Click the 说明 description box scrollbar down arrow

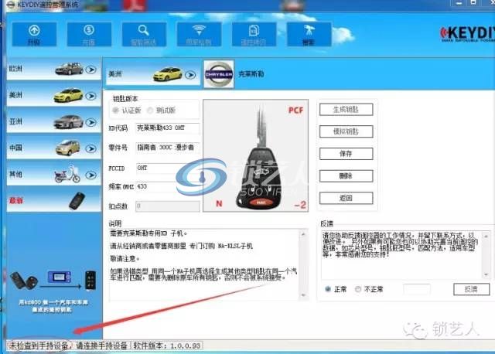(x=303, y=295)
